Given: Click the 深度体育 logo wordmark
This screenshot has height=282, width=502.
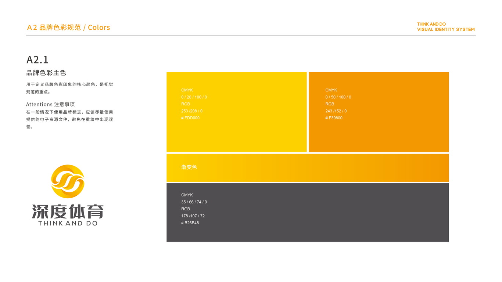Looking at the screenshot, I should point(68,211).
